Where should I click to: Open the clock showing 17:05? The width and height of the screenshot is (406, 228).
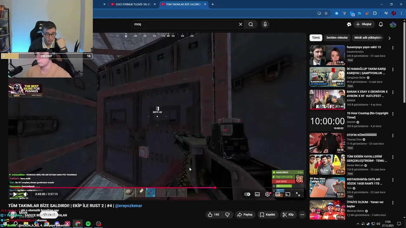pos(388,224)
